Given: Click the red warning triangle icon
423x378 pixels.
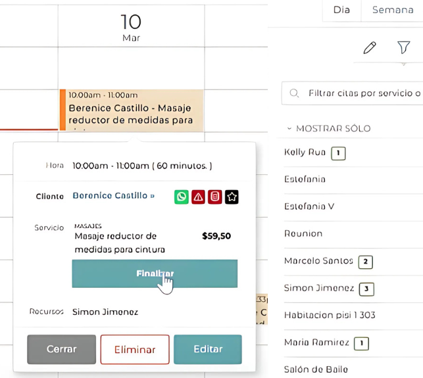Looking at the screenshot, I should point(198,197).
